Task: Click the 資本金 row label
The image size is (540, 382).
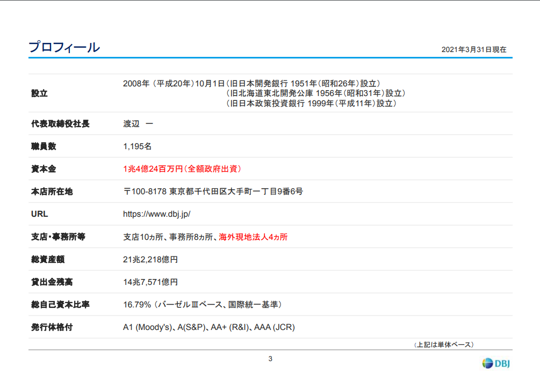Action: tap(44, 169)
